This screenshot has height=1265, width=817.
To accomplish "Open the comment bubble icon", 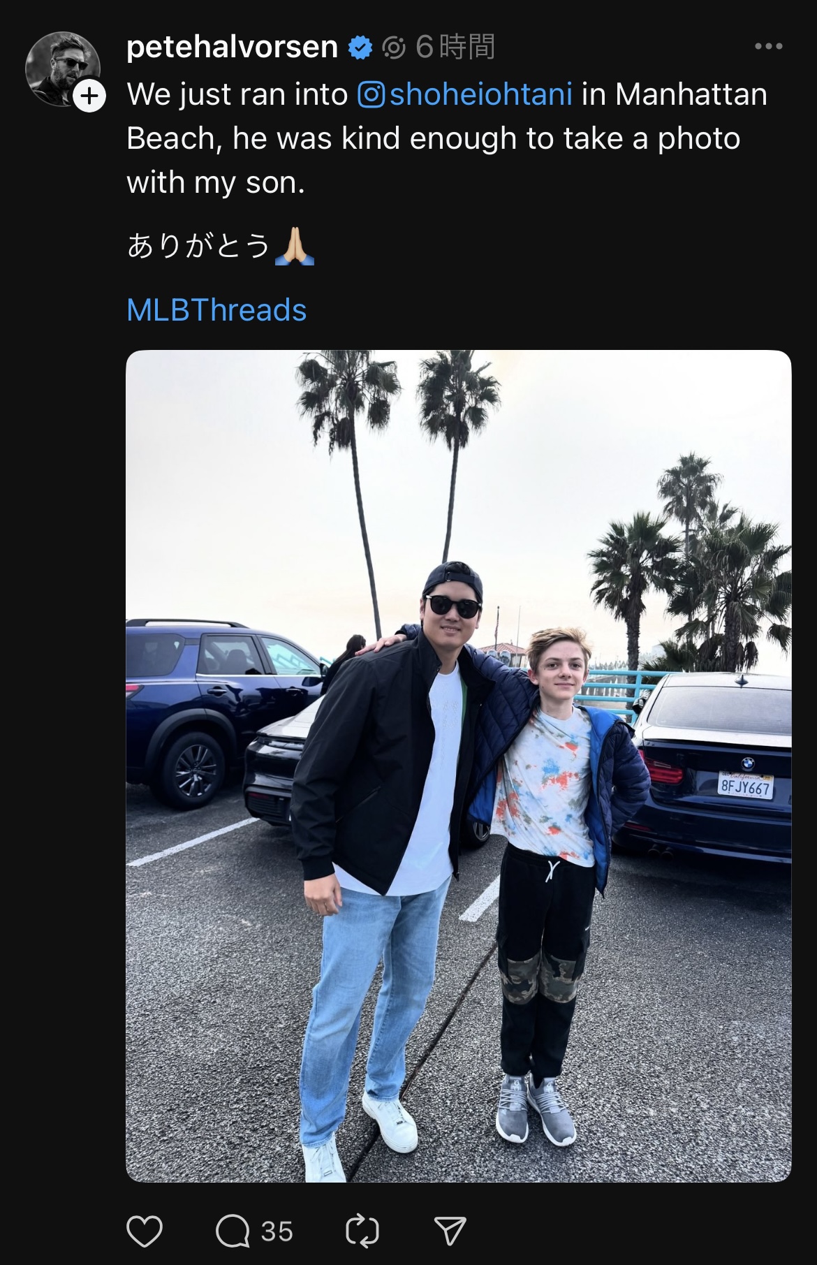I will [x=233, y=1231].
